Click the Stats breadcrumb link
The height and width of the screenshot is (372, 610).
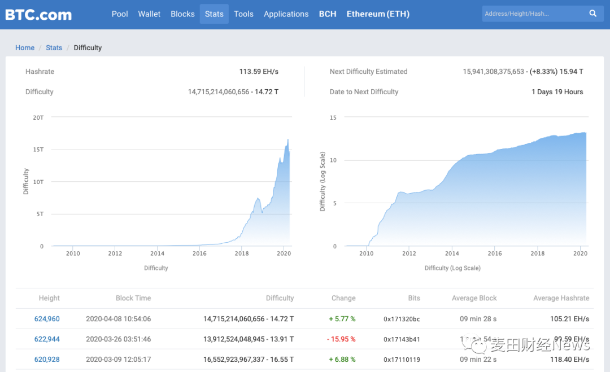click(x=54, y=48)
